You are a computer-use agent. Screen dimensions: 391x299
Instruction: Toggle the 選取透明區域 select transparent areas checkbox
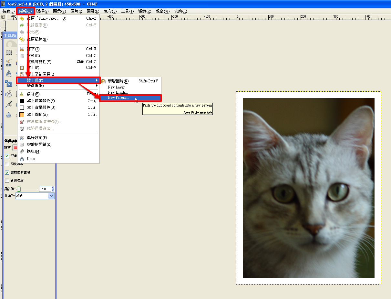coord(7,173)
